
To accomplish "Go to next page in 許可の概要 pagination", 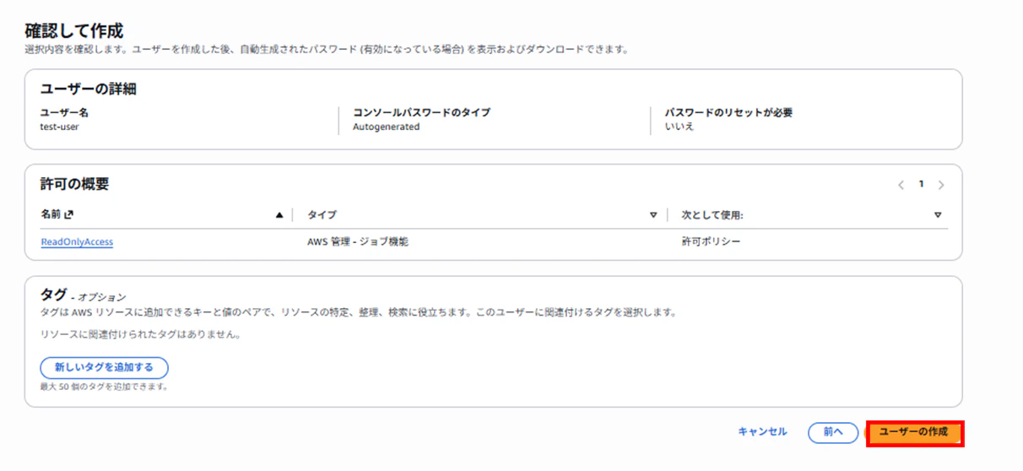I will coord(941,185).
